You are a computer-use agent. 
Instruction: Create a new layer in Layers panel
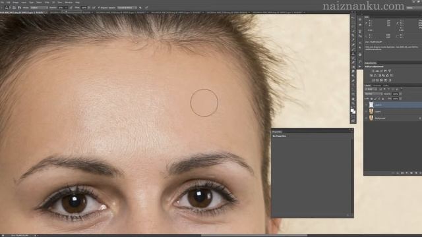point(416,172)
